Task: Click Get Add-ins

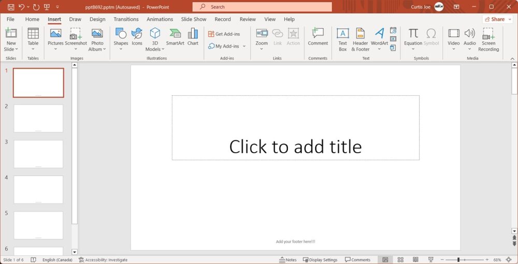Action: click(224, 34)
